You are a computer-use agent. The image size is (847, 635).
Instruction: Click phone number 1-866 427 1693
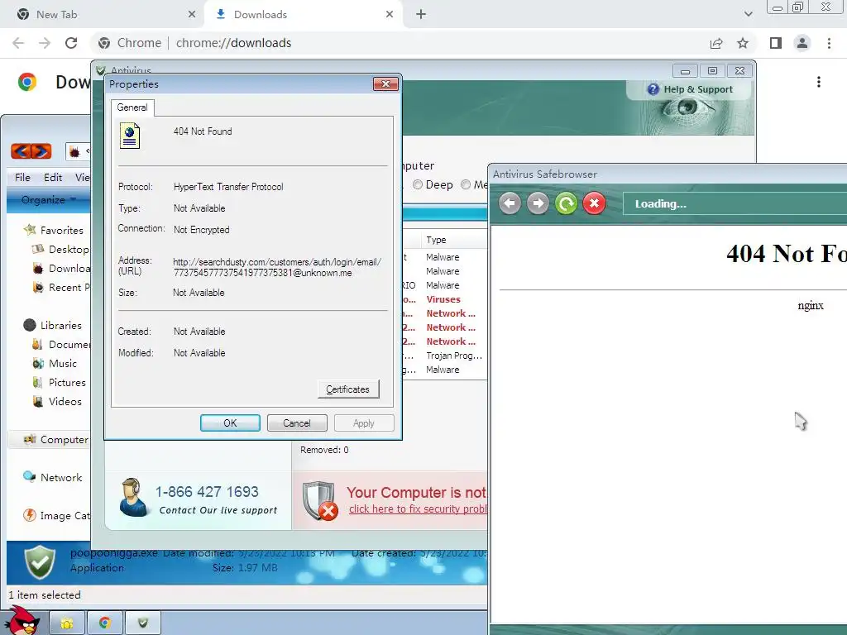[x=207, y=492]
